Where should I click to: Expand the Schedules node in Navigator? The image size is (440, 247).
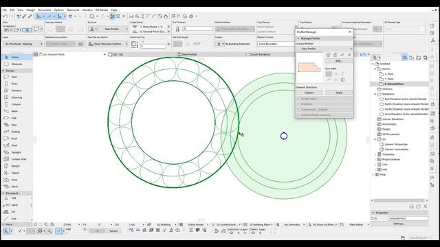pos(375,154)
